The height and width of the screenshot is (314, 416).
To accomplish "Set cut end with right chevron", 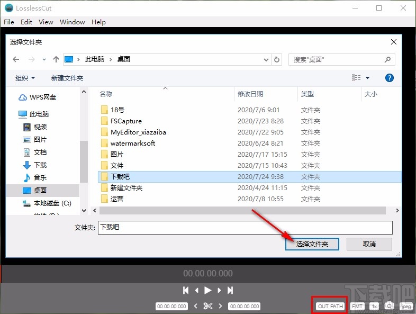I will (x=220, y=306).
